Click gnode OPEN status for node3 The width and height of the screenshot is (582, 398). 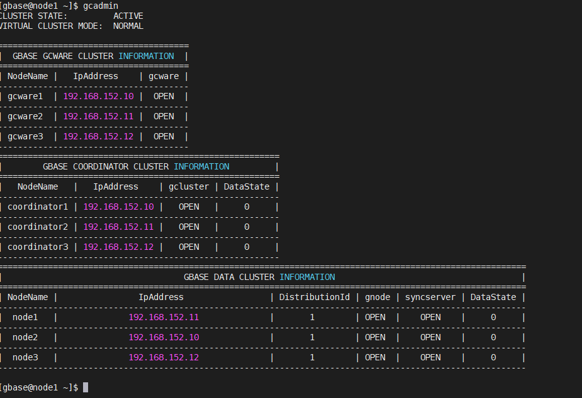pyautogui.click(x=375, y=357)
